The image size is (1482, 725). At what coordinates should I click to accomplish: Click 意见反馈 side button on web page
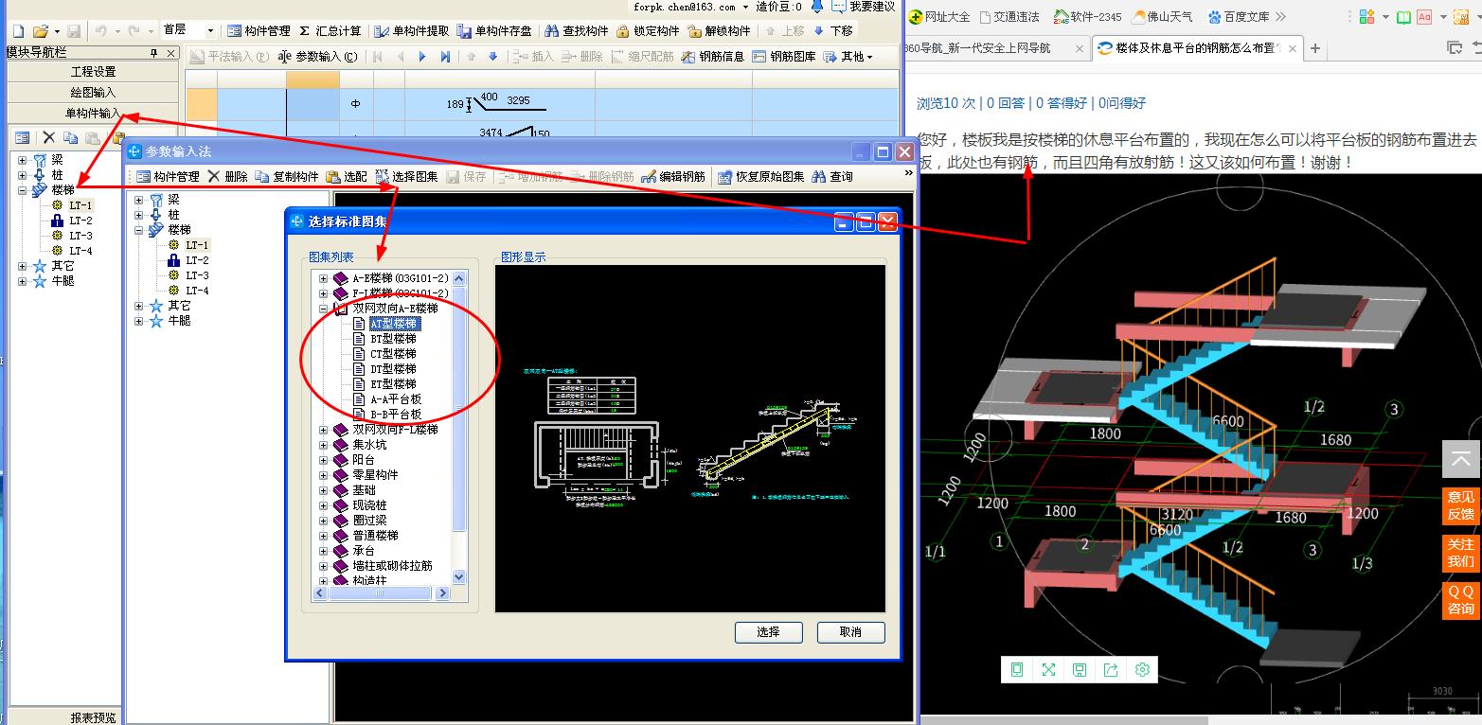click(x=1460, y=505)
